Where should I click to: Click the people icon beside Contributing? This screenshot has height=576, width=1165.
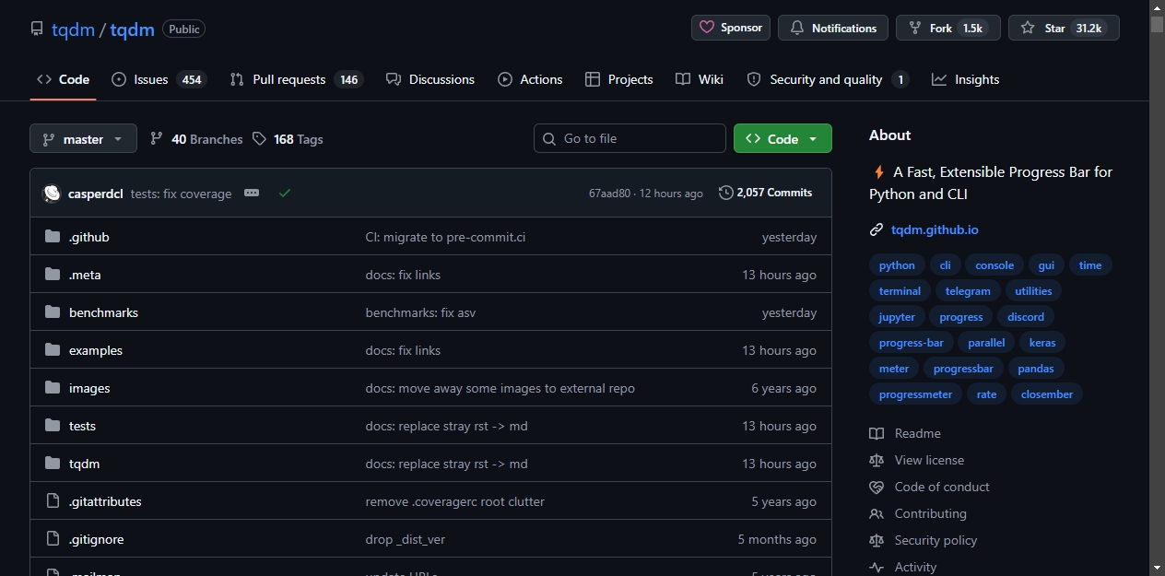(877, 513)
